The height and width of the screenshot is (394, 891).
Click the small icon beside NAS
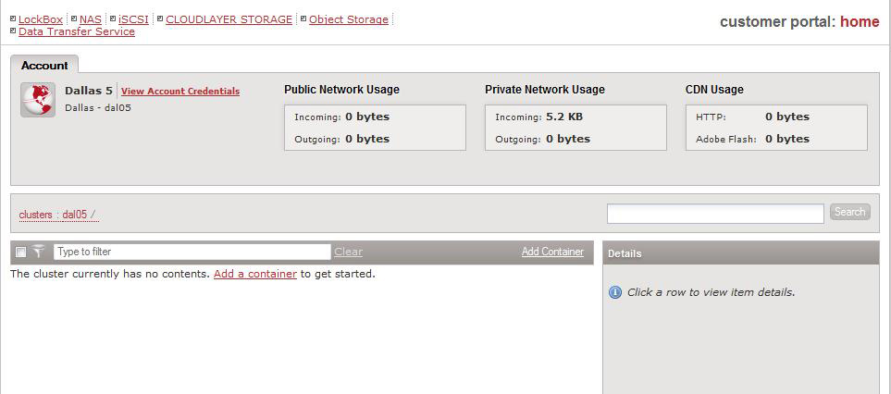[74, 18]
